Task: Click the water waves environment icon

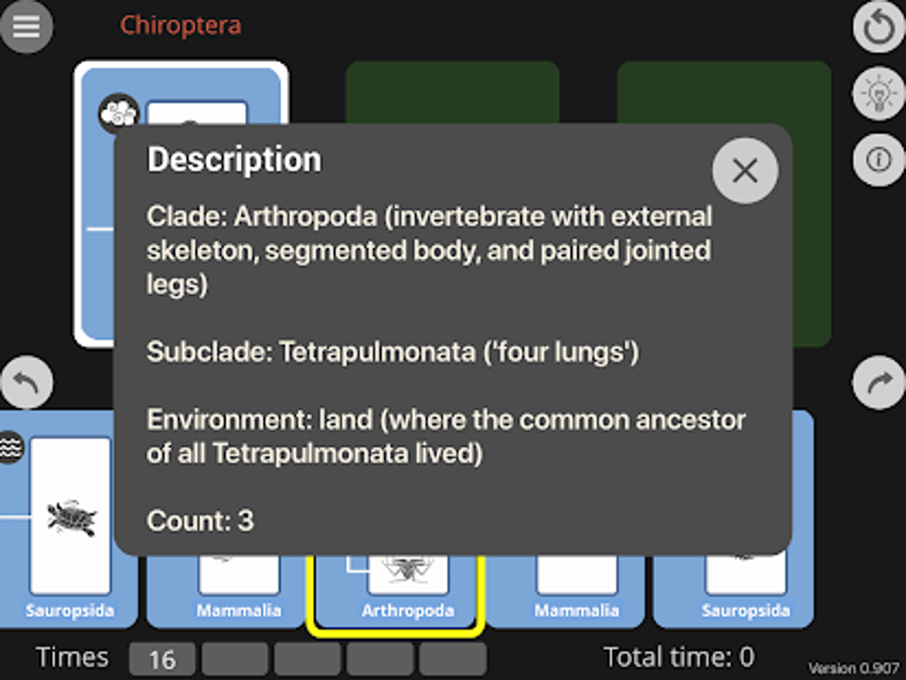Action: 11,447
